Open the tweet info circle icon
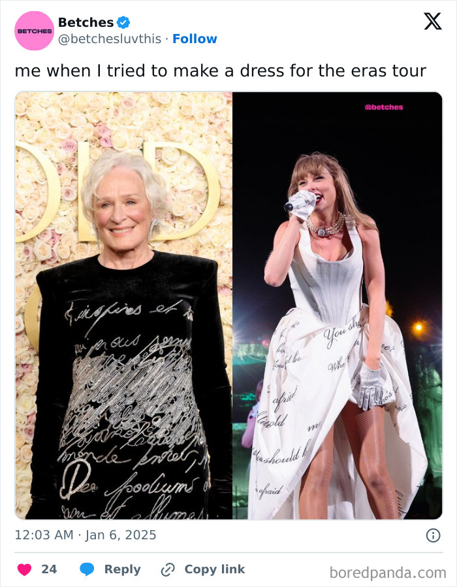457x587 pixels. click(433, 535)
